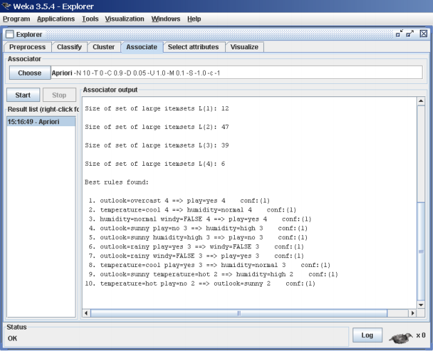Click the L(1): 12 itemsets line
Image resolution: width=433 pixels, height=351 pixels.
pos(157,108)
